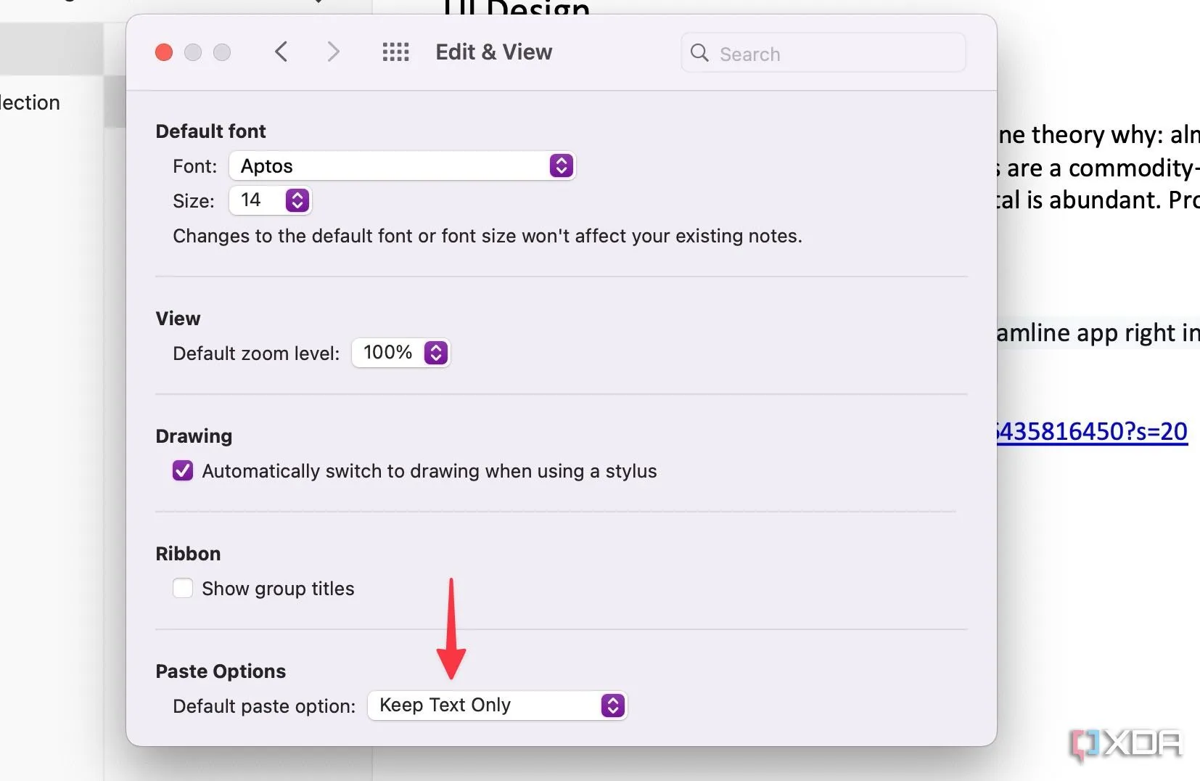Click the Drawing section heading

[194, 436]
